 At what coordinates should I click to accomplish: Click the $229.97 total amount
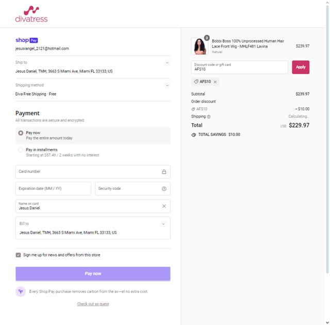pyautogui.click(x=299, y=125)
